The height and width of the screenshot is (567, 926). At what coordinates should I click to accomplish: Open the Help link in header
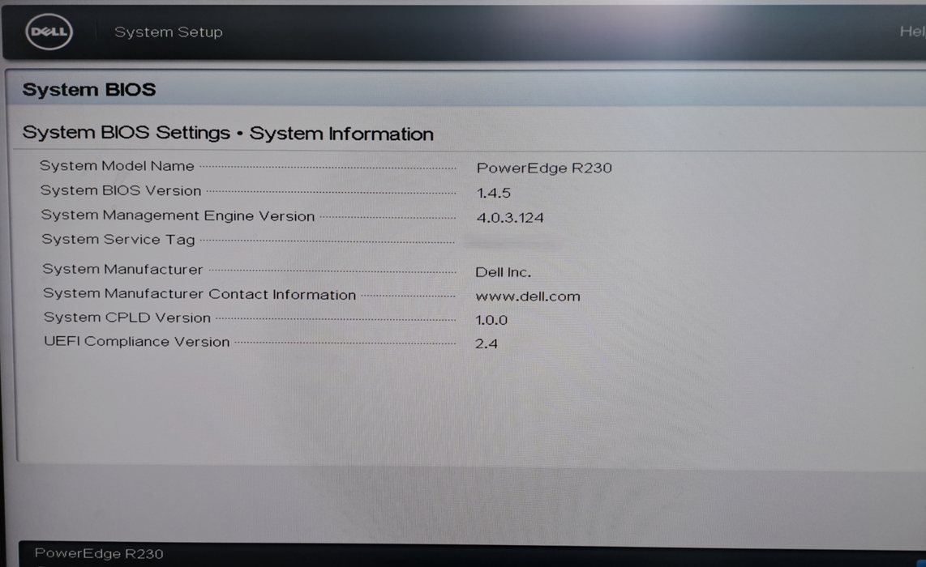click(912, 32)
